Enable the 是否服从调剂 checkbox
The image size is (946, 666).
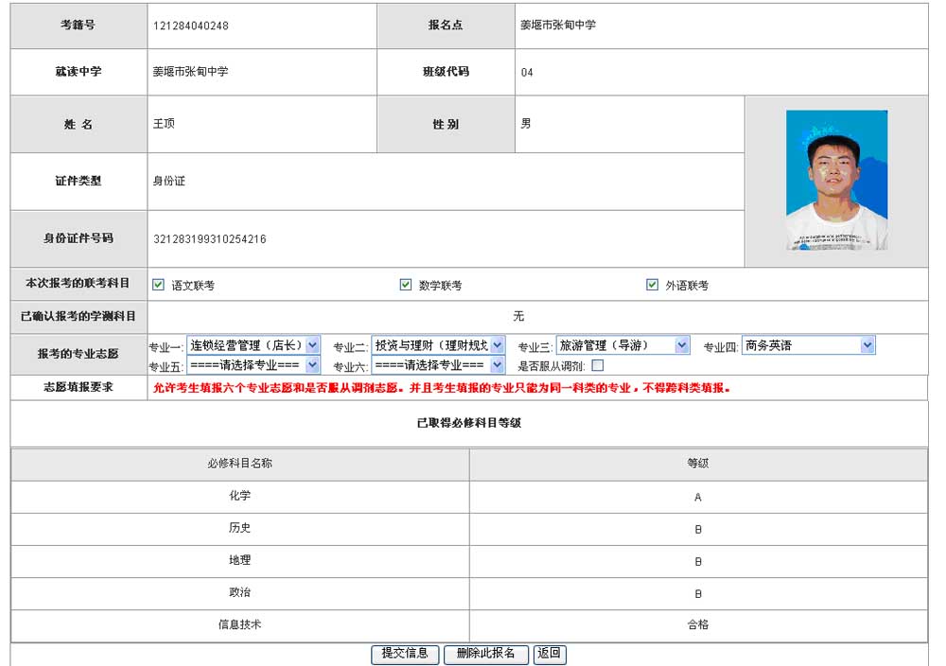[597, 366]
